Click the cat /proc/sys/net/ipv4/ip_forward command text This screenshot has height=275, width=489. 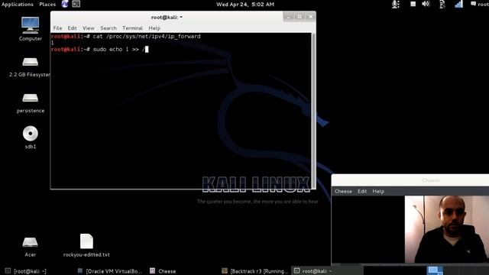[x=147, y=37]
